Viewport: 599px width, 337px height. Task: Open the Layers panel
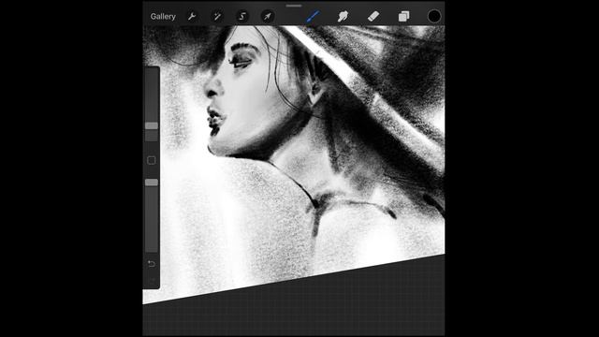click(x=403, y=17)
